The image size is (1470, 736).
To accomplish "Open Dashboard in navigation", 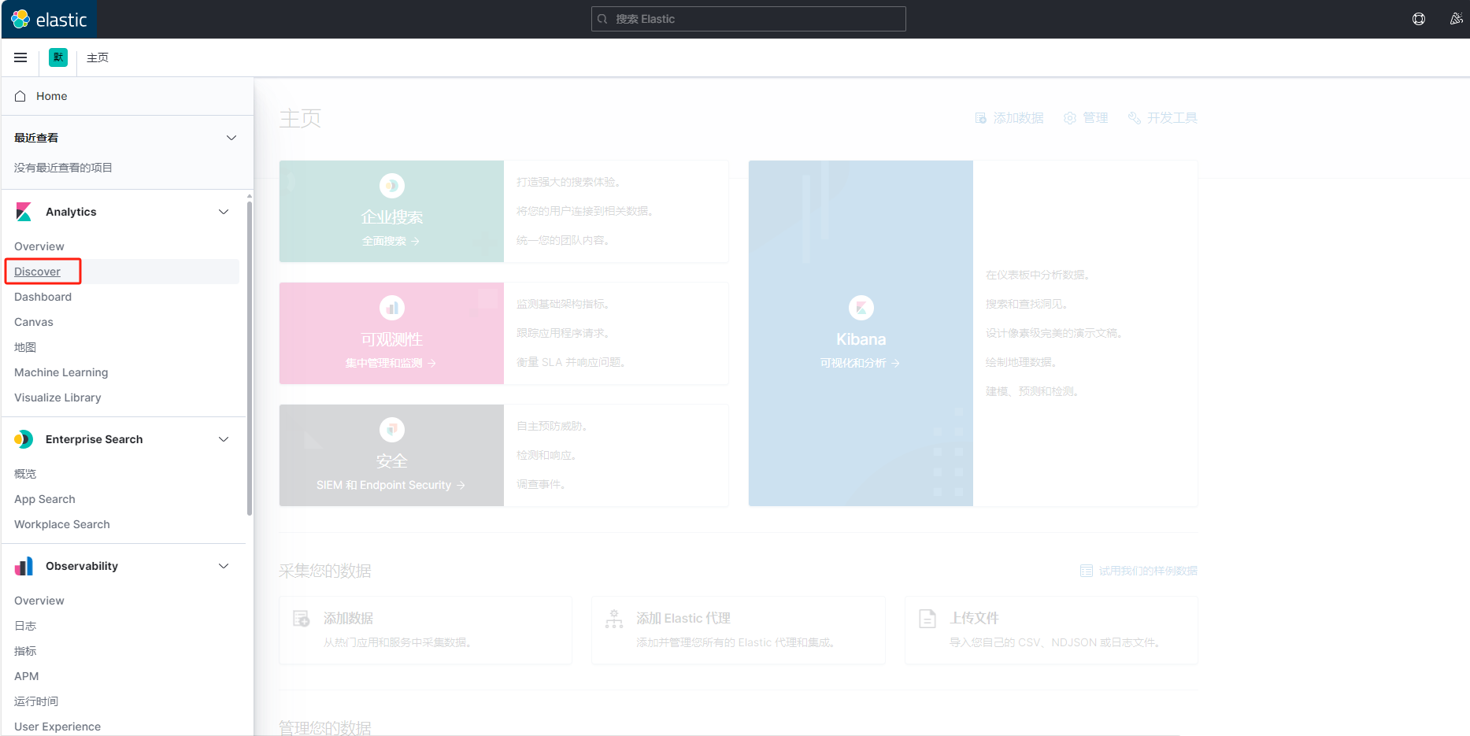I will 43,297.
